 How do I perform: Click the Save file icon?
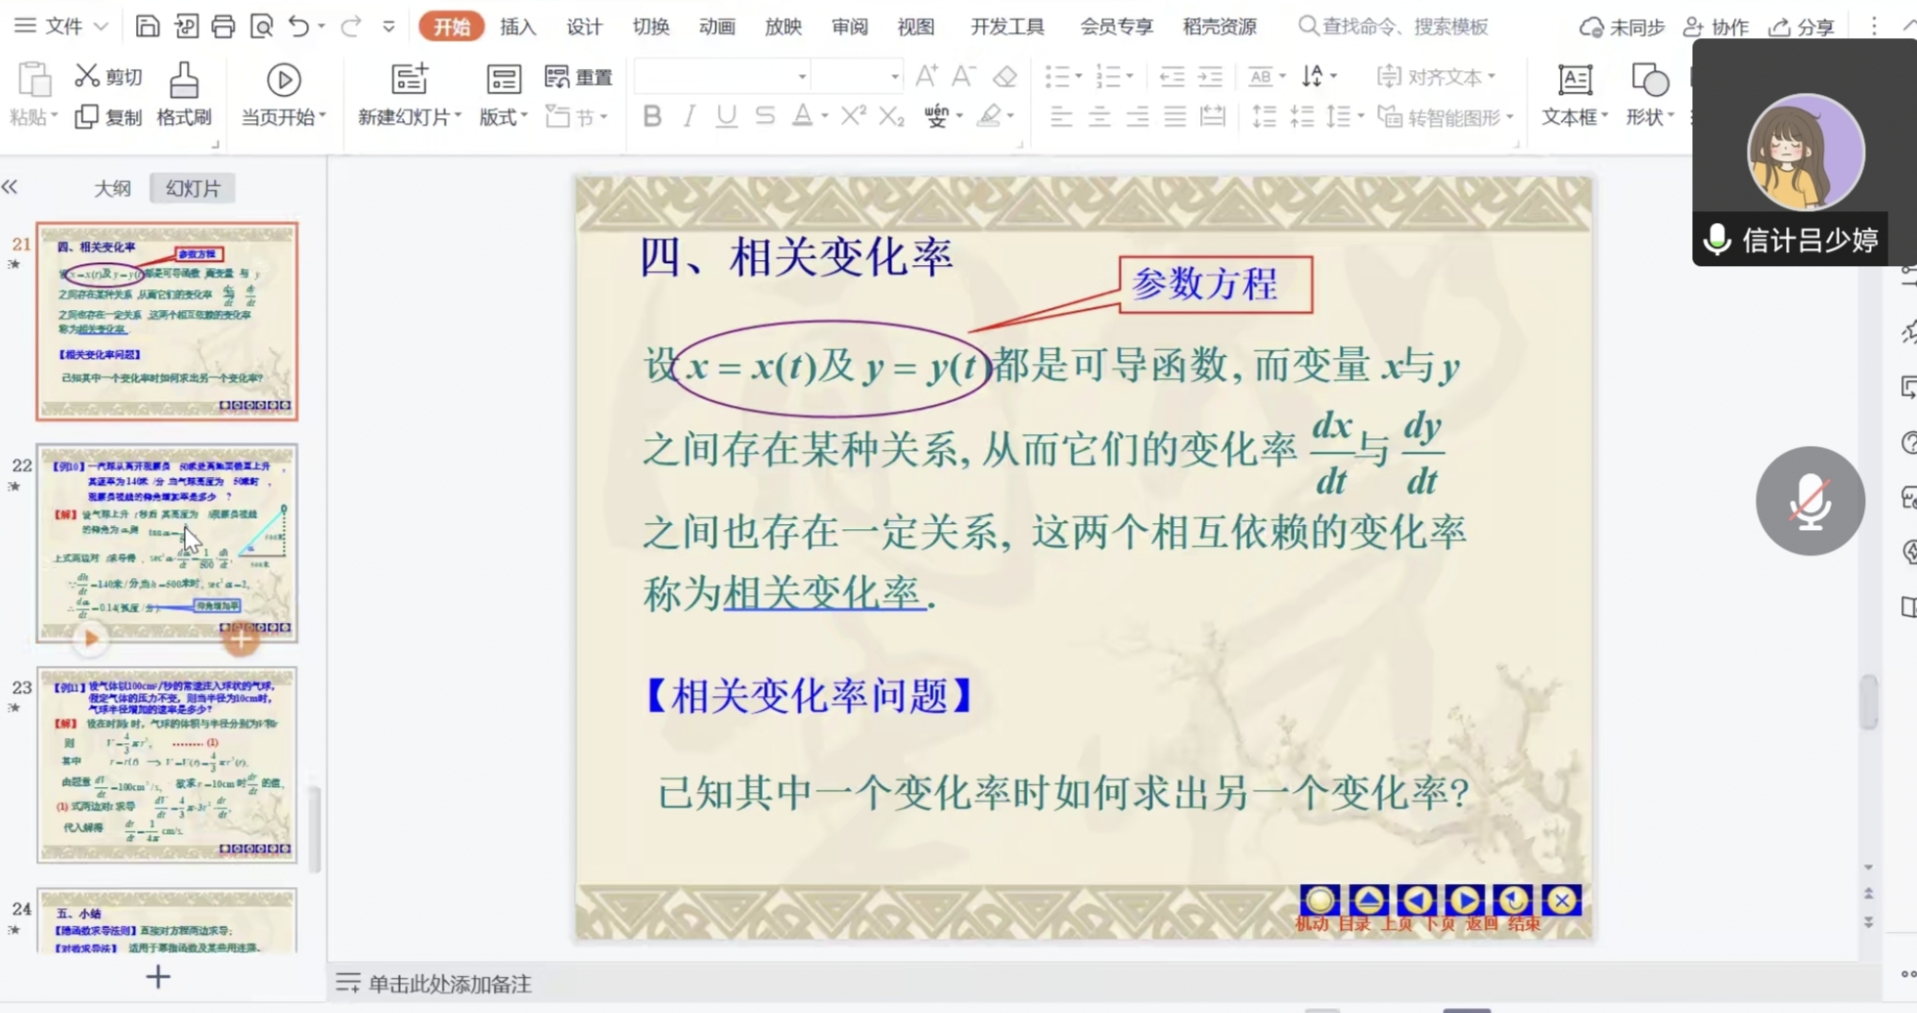click(147, 26)
